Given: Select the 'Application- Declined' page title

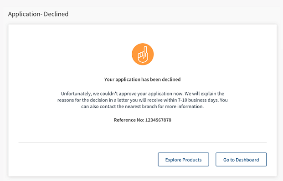Looking at the screenshot, I should tap(38, 14).
